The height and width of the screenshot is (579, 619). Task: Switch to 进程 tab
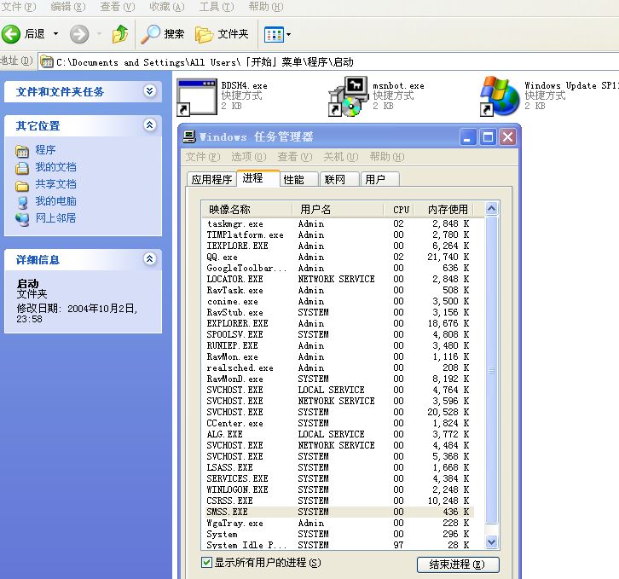pyautogui.click(x=258, y=178)
